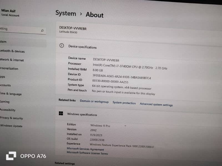Switch to Personalization settings
Image resolution: width=222 pixels, height=166 pixels.
pos(9,68)
